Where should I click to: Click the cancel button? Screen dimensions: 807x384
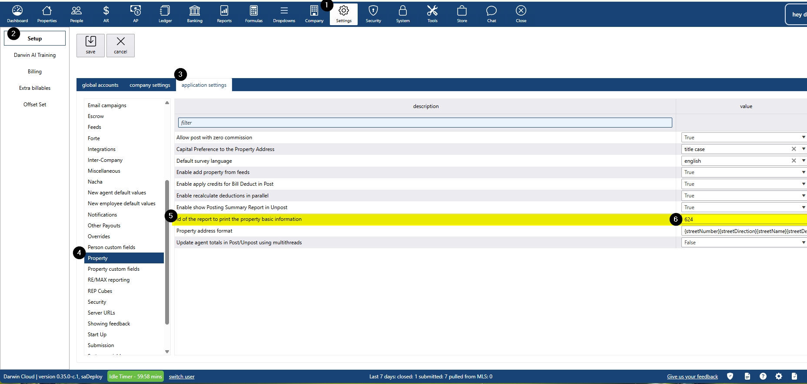(x=120, y=45)
